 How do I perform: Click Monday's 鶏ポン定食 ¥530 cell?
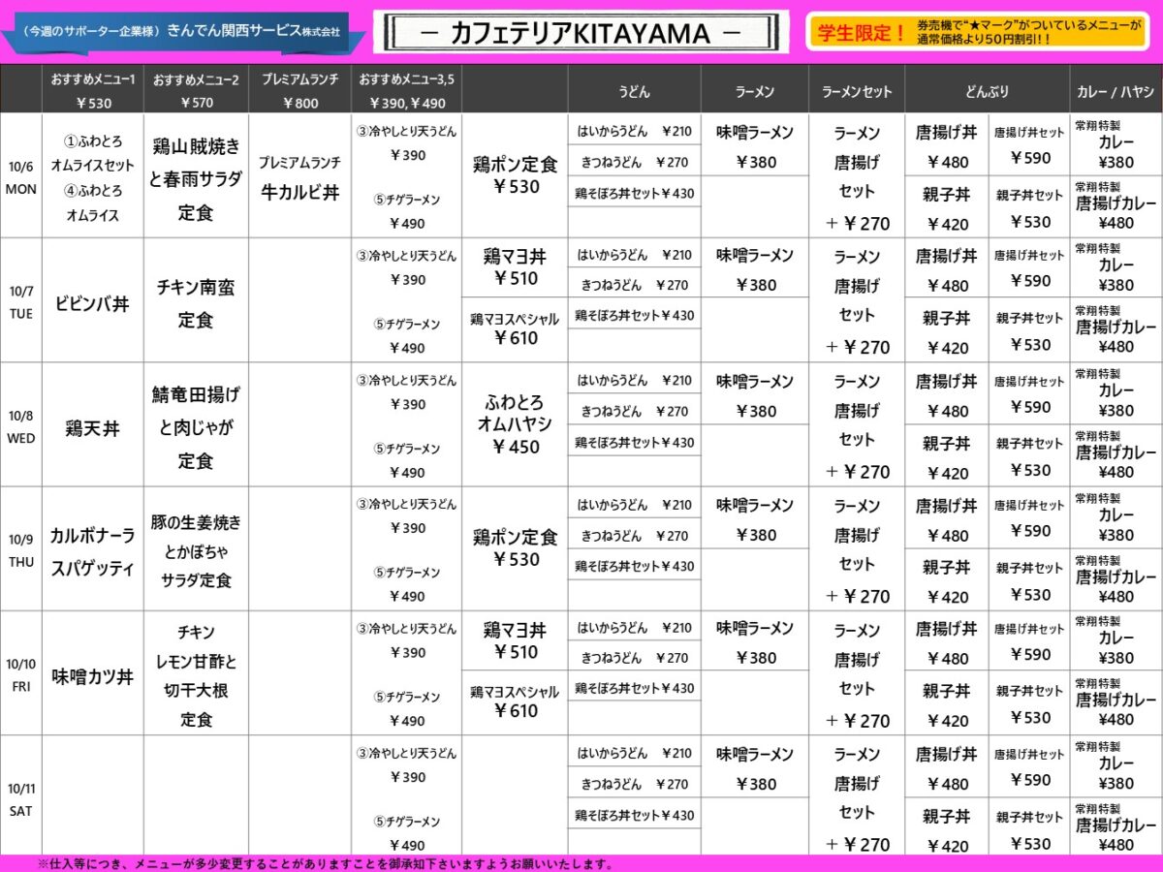(515, 175)
